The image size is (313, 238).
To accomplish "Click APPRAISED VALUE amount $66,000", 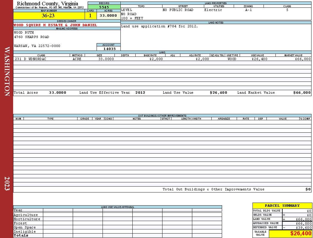I will 304,223.
